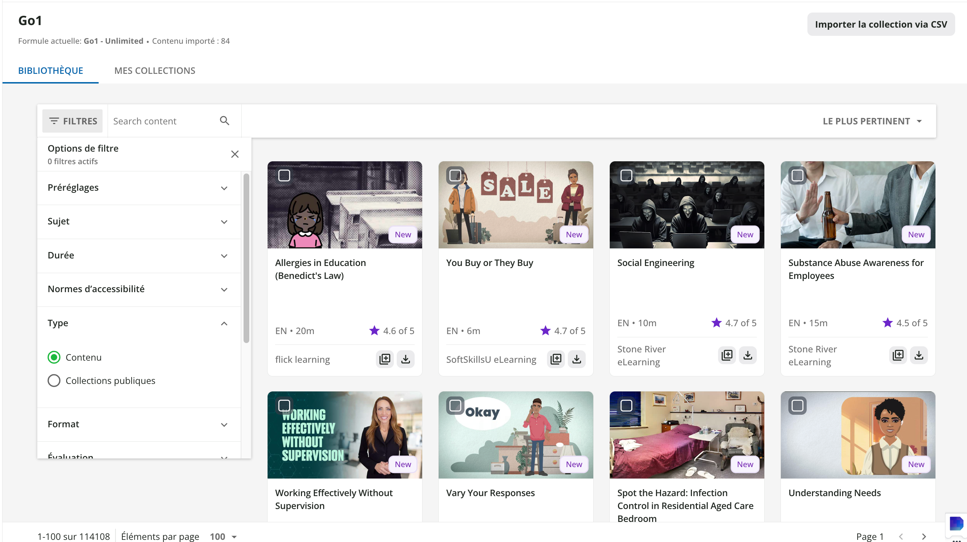
Task: Toggle the Filtres button
Action: [x=72, y=121]
